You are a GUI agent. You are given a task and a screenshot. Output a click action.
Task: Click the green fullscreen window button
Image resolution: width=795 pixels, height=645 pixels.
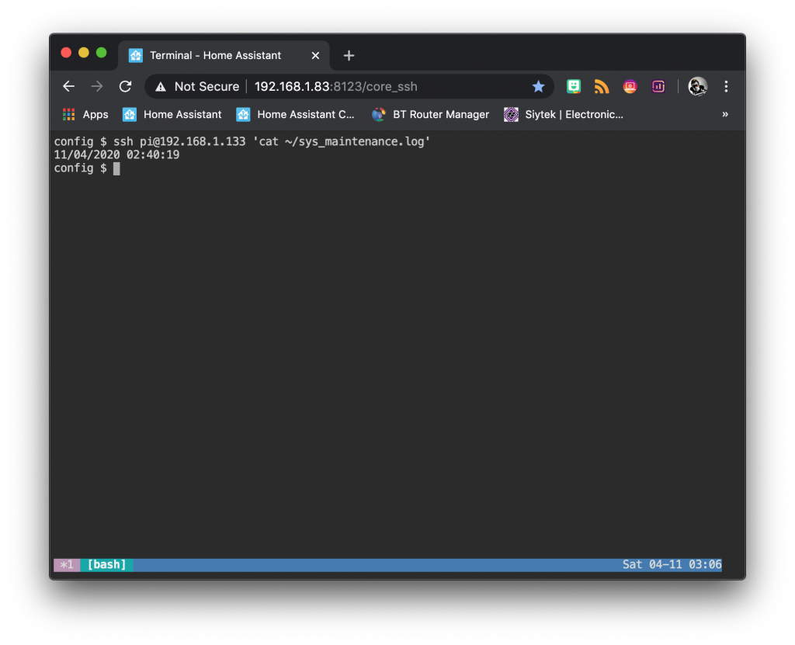tap(102, 53)
